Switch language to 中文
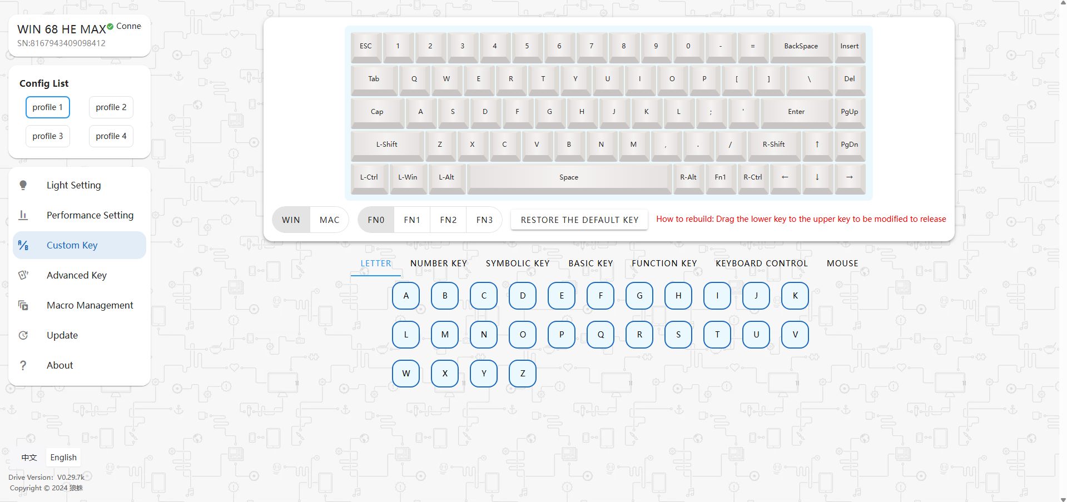1067x502 pixels. click(29, 458)
